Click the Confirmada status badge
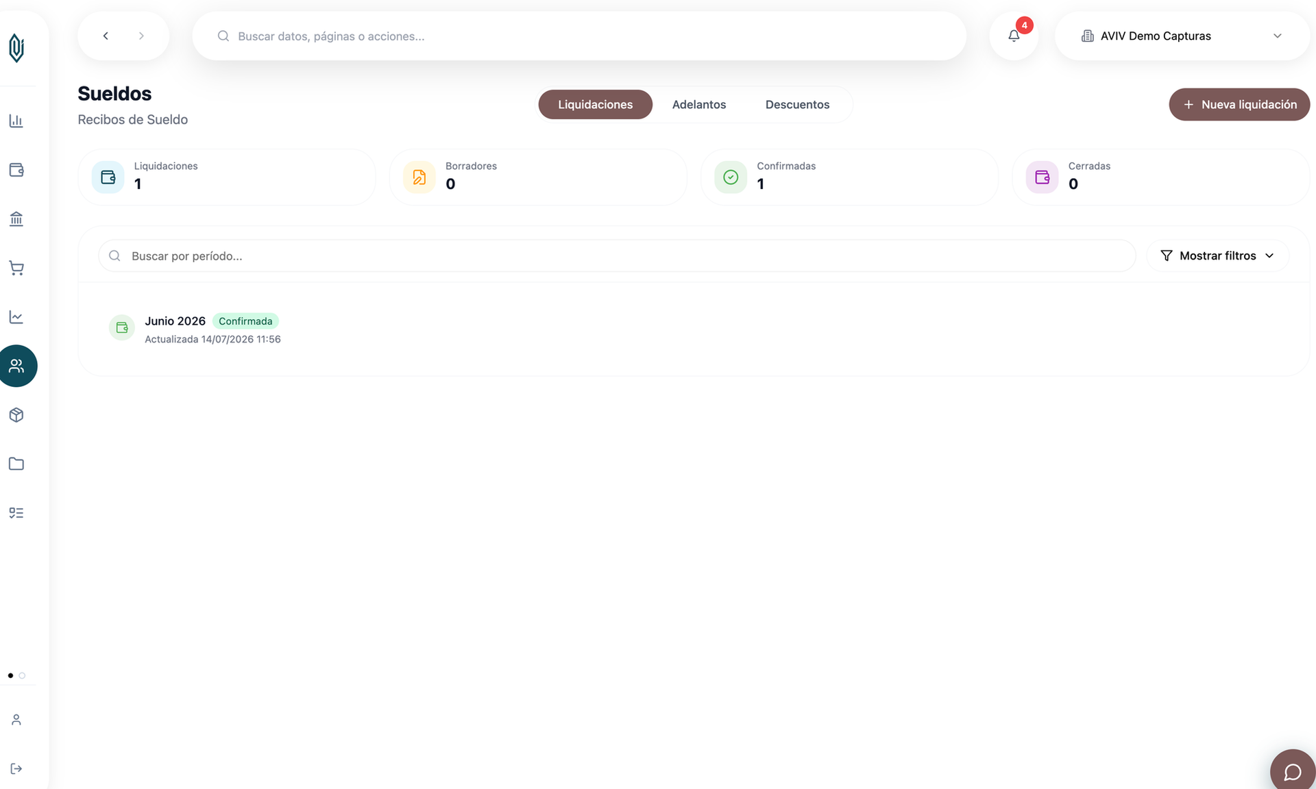1316x789 pixels. [x=245, y=321]
